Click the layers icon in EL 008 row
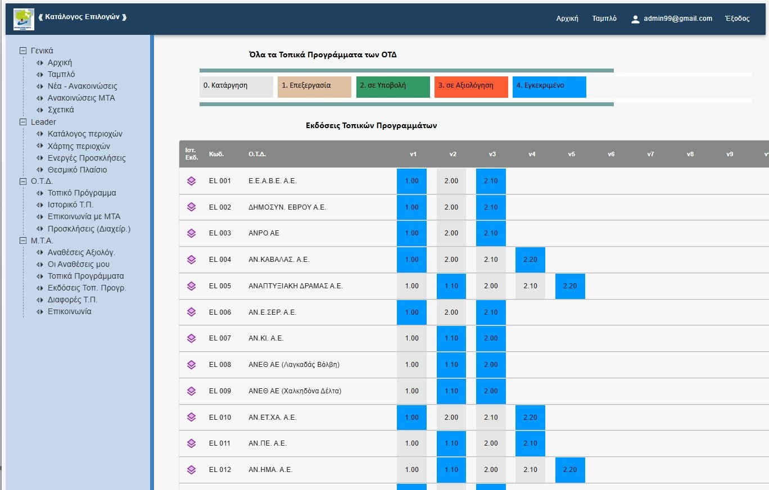The height and width of the screenshot is (490, 769). click(191, 365)
